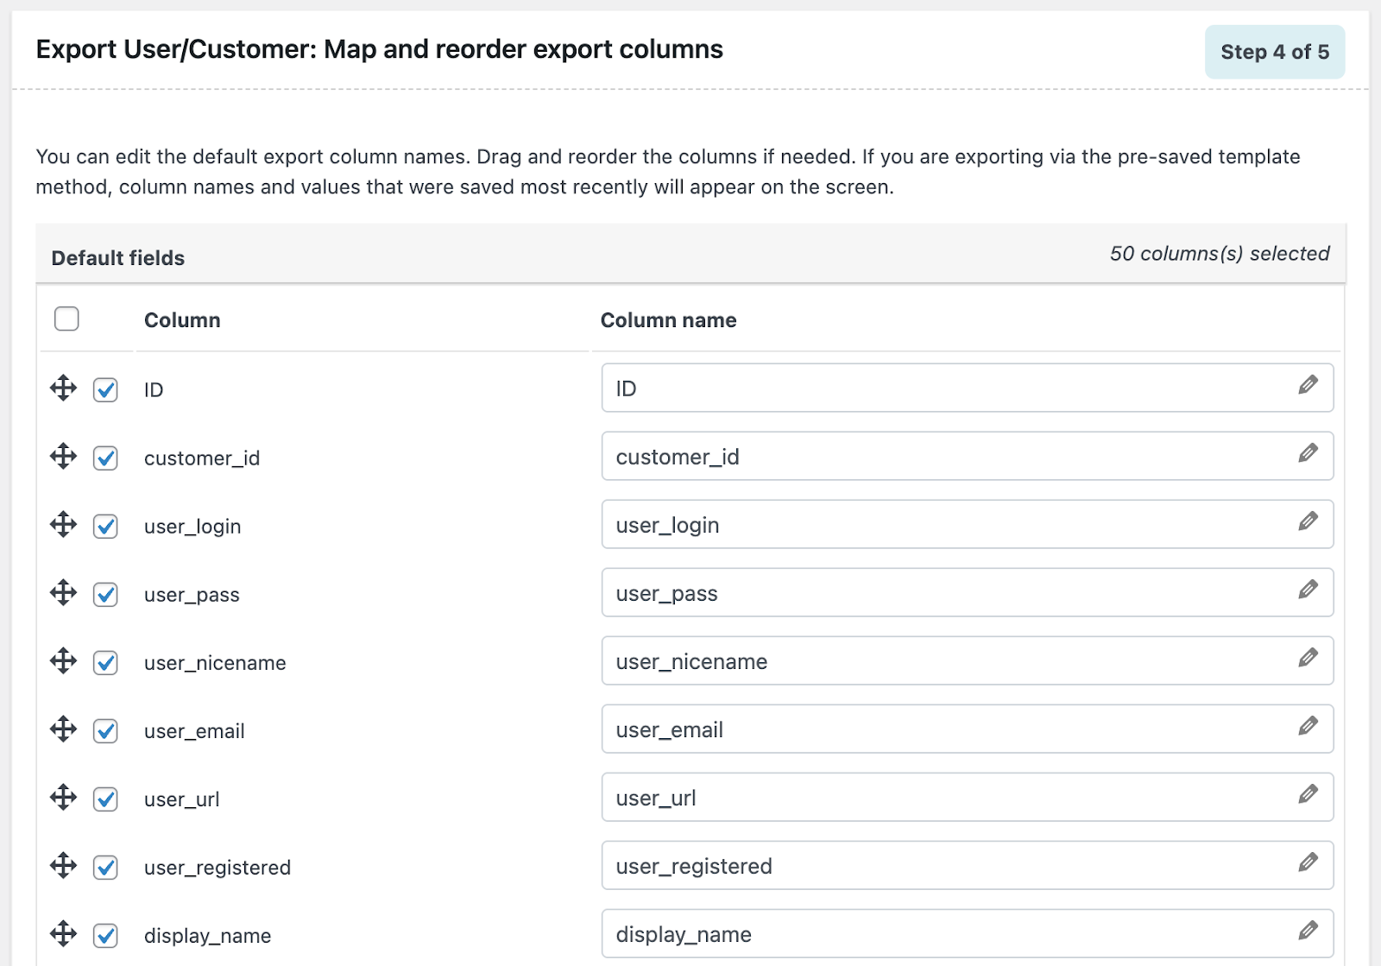Click the drag handle for the ID row
The width and height of the screenshot is (1381, 966).
click(x=63, y=388)
